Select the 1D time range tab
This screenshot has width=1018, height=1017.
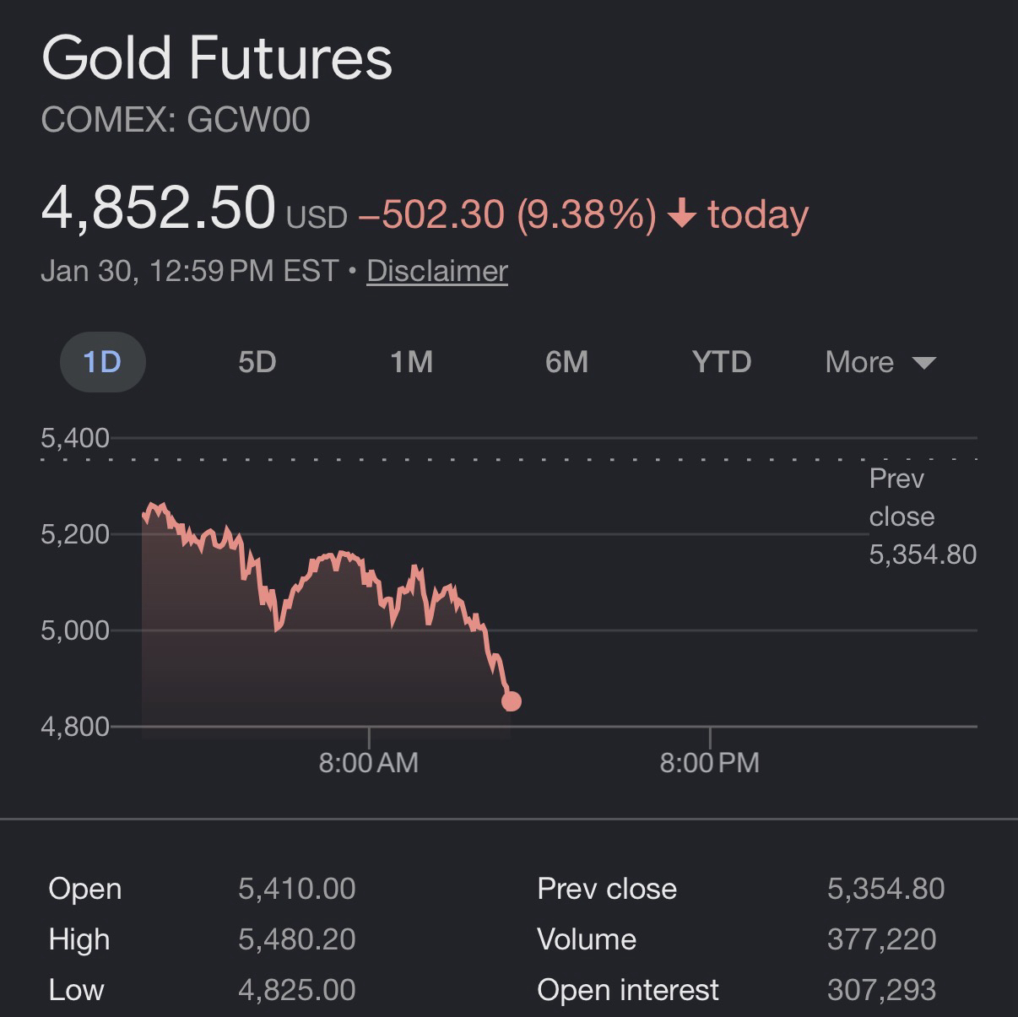tap(102, 362)
